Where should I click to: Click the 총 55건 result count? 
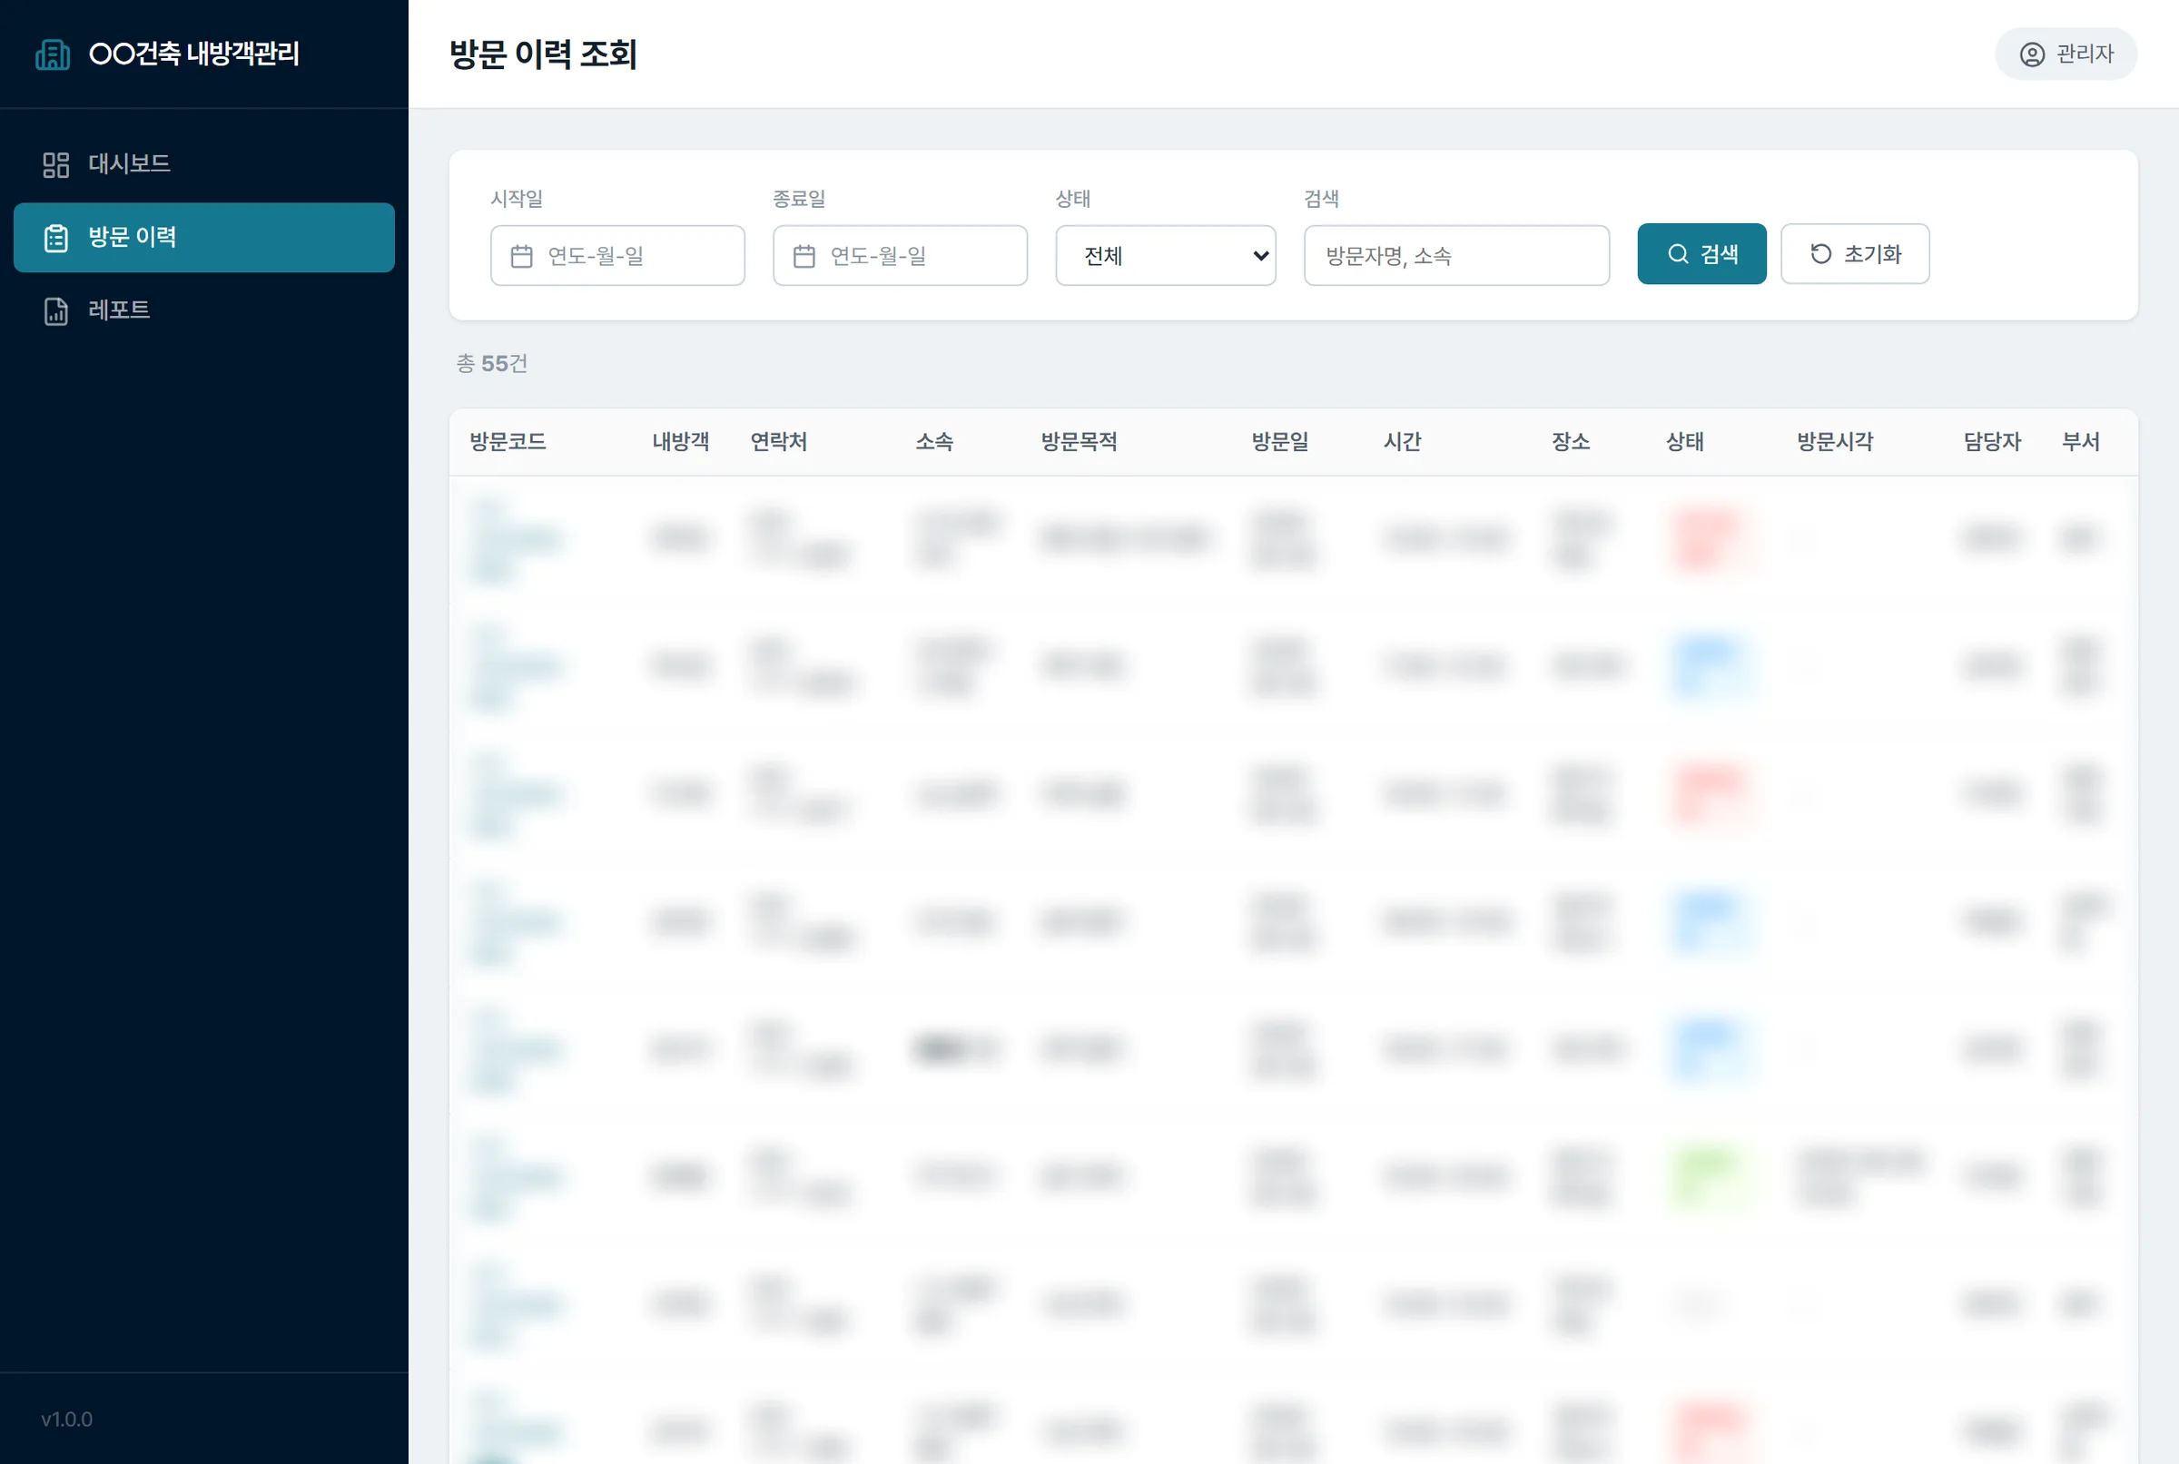491,363
